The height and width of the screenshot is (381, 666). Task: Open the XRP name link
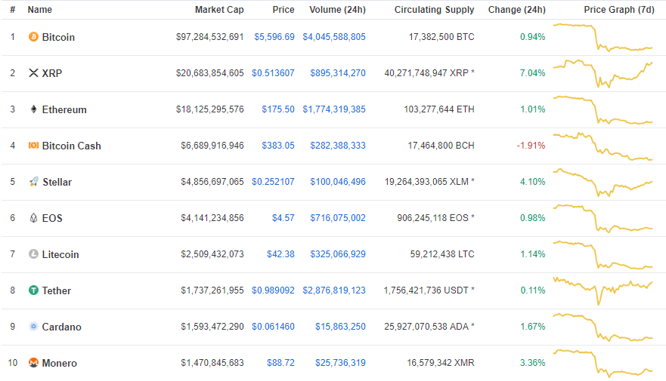[x=52, y=73]
